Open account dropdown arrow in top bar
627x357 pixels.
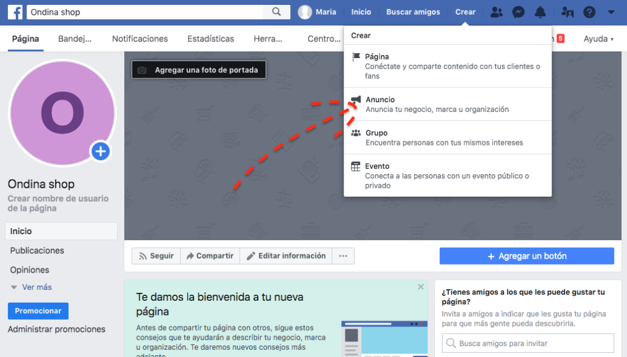click(611, 12)
